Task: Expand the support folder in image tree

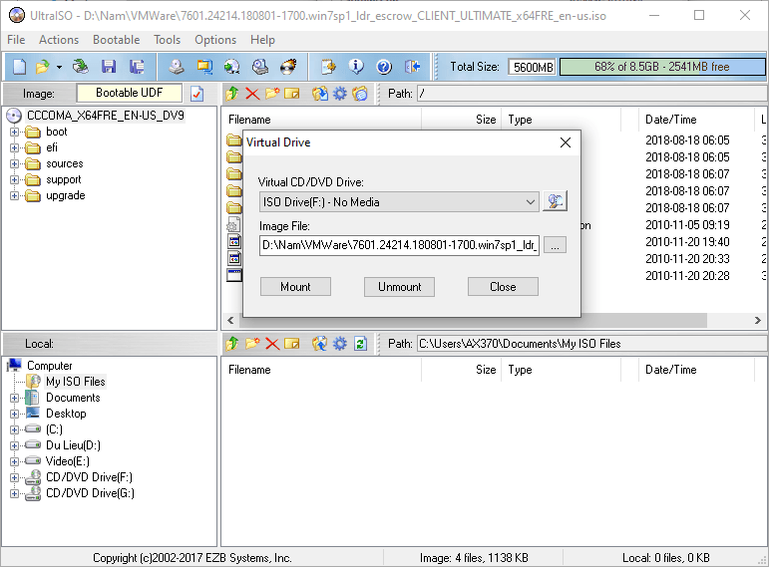Action: pos(14,179)
